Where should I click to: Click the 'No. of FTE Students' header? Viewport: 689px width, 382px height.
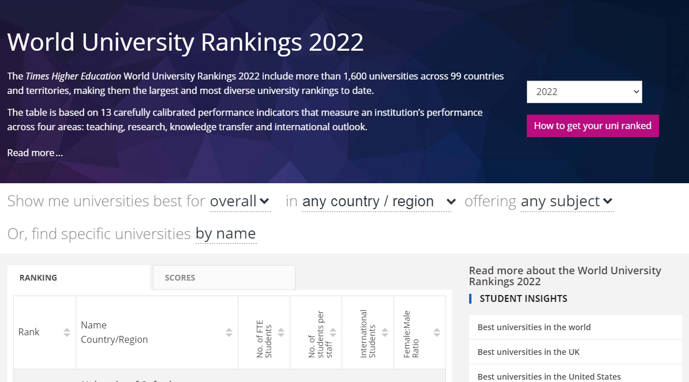coord(264,332)
